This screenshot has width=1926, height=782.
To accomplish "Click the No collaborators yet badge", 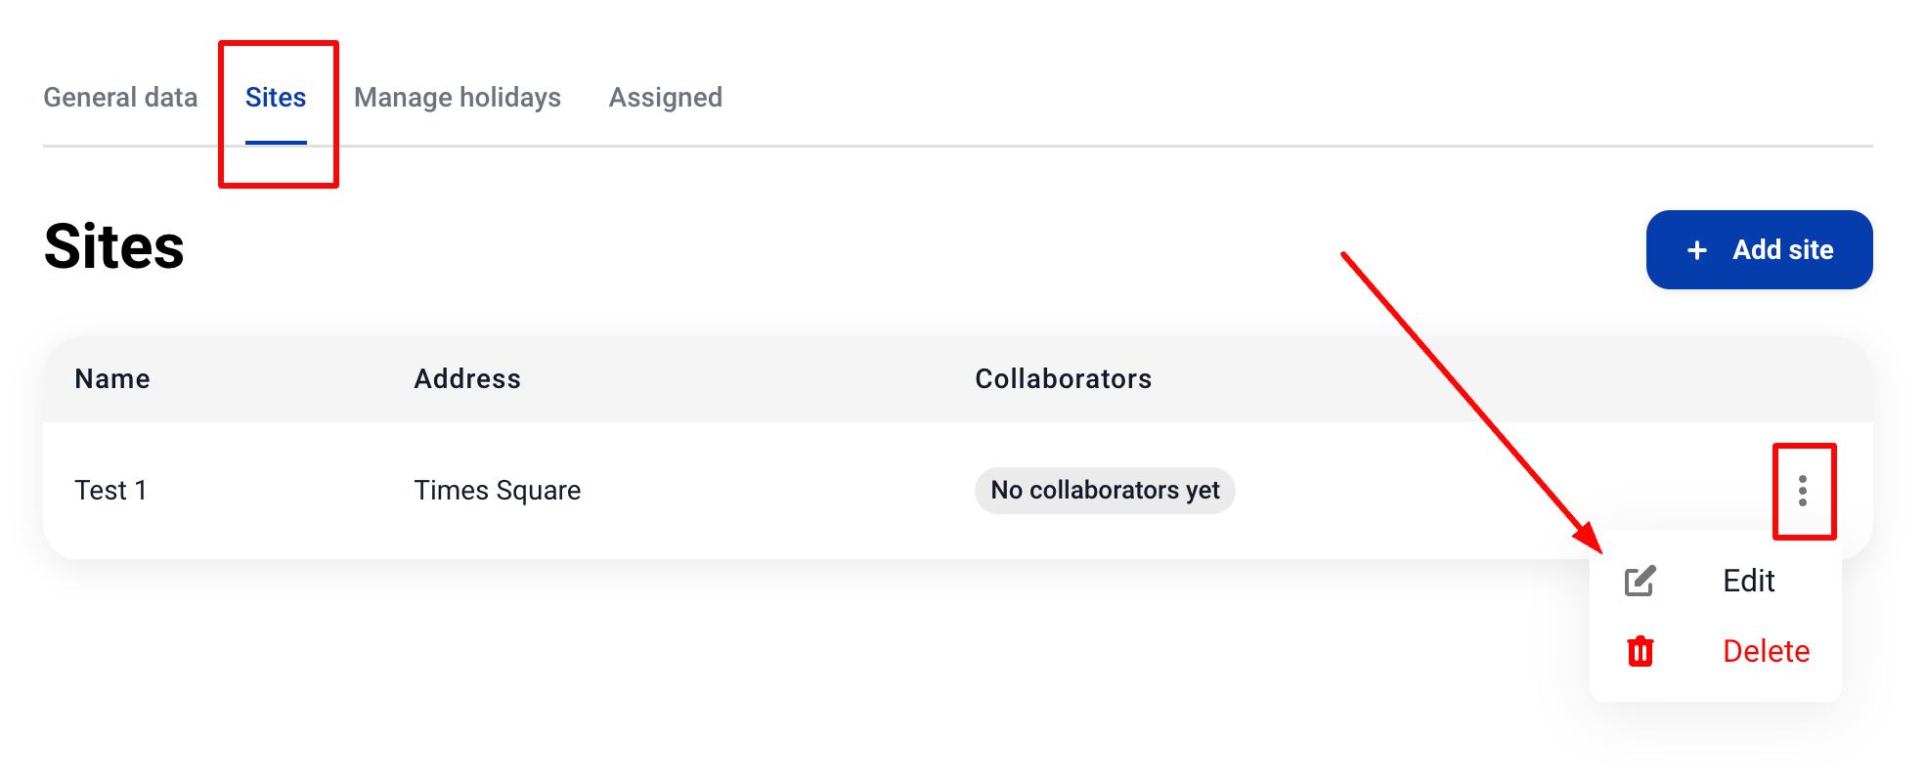I will coord(1105,491).
